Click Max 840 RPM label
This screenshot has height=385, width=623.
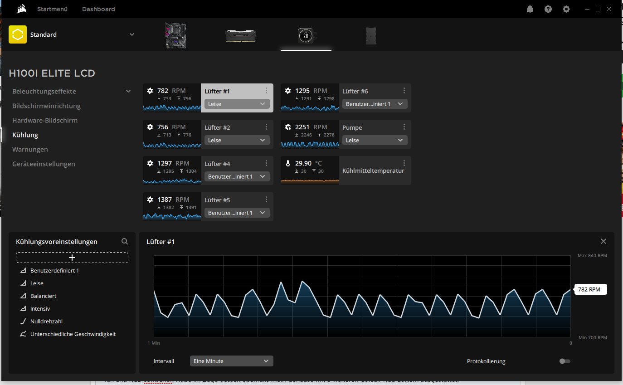[x=592, y=256]
